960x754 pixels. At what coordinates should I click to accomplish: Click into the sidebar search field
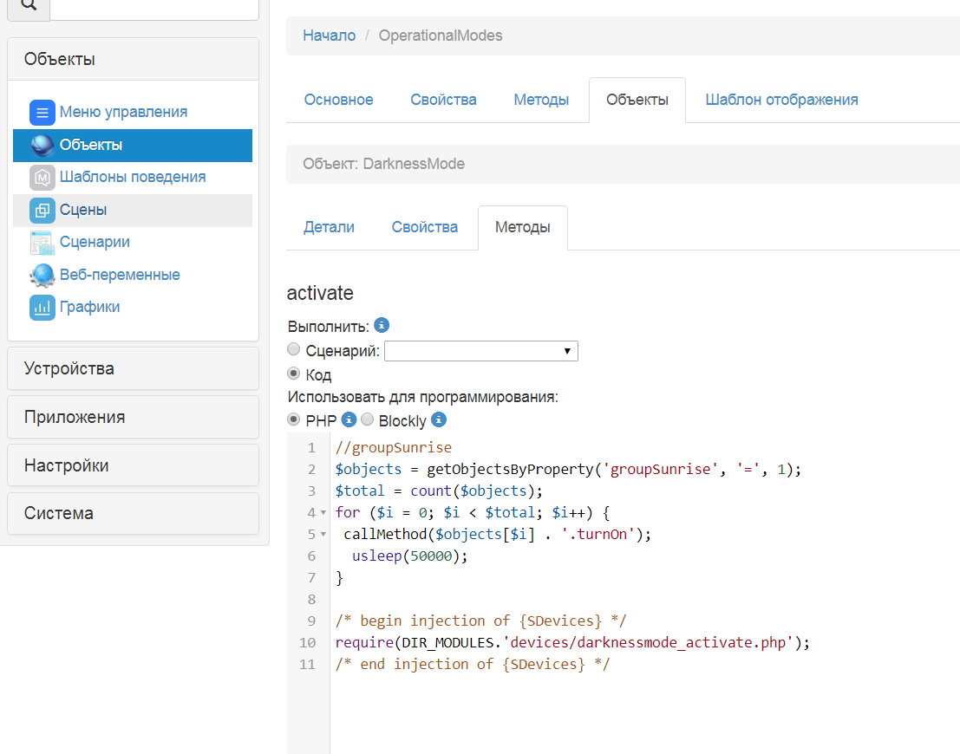click(154, 7)
